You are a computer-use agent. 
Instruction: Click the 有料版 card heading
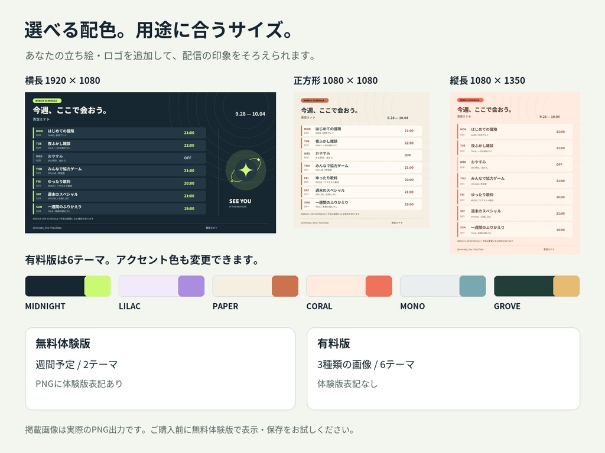click(334, 343)
